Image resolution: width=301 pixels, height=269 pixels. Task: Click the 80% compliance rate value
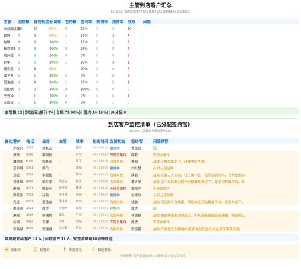tap(53, 69)
